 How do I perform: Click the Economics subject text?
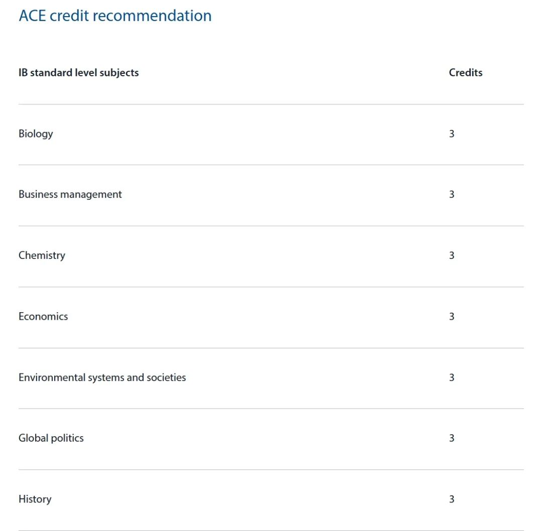coord(43,316)
